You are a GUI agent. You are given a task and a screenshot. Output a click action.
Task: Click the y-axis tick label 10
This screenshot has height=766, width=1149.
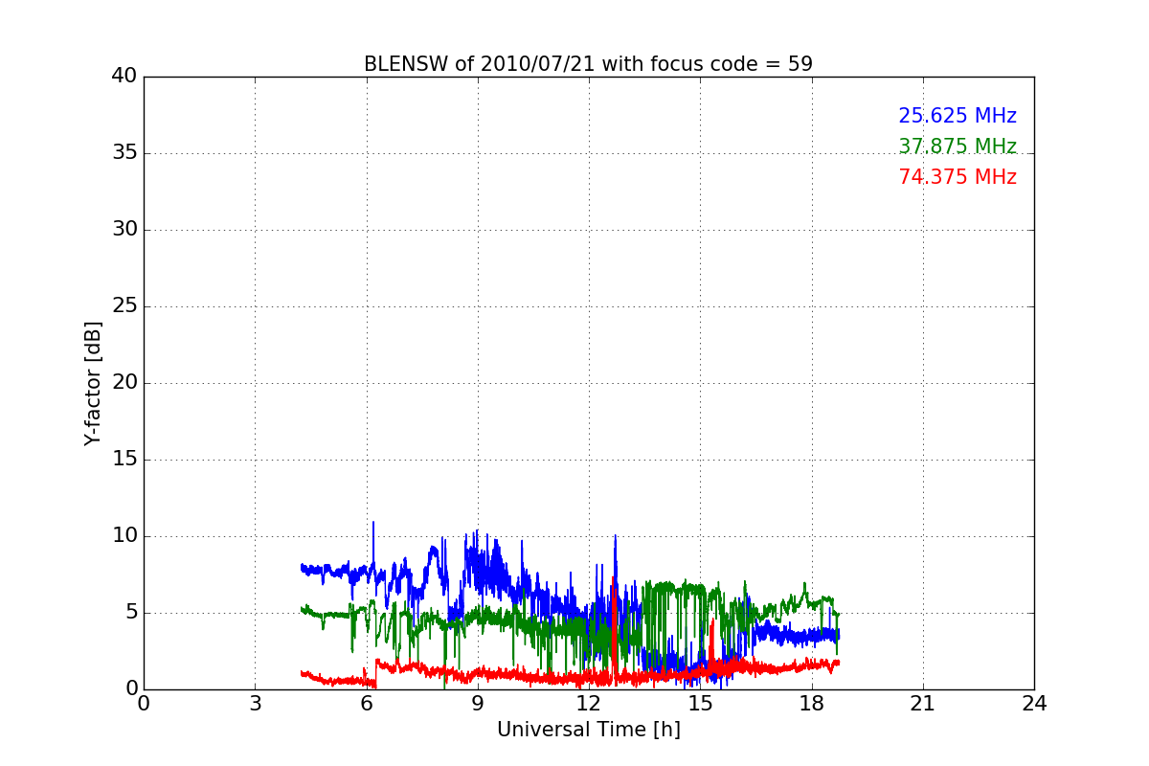[x=124, y=536]
